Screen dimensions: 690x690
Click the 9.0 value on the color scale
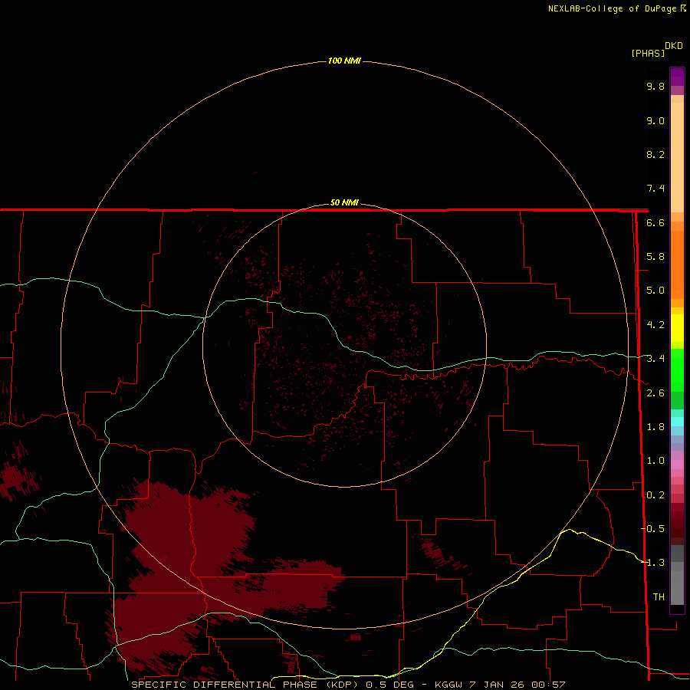[x=655, y=120]
